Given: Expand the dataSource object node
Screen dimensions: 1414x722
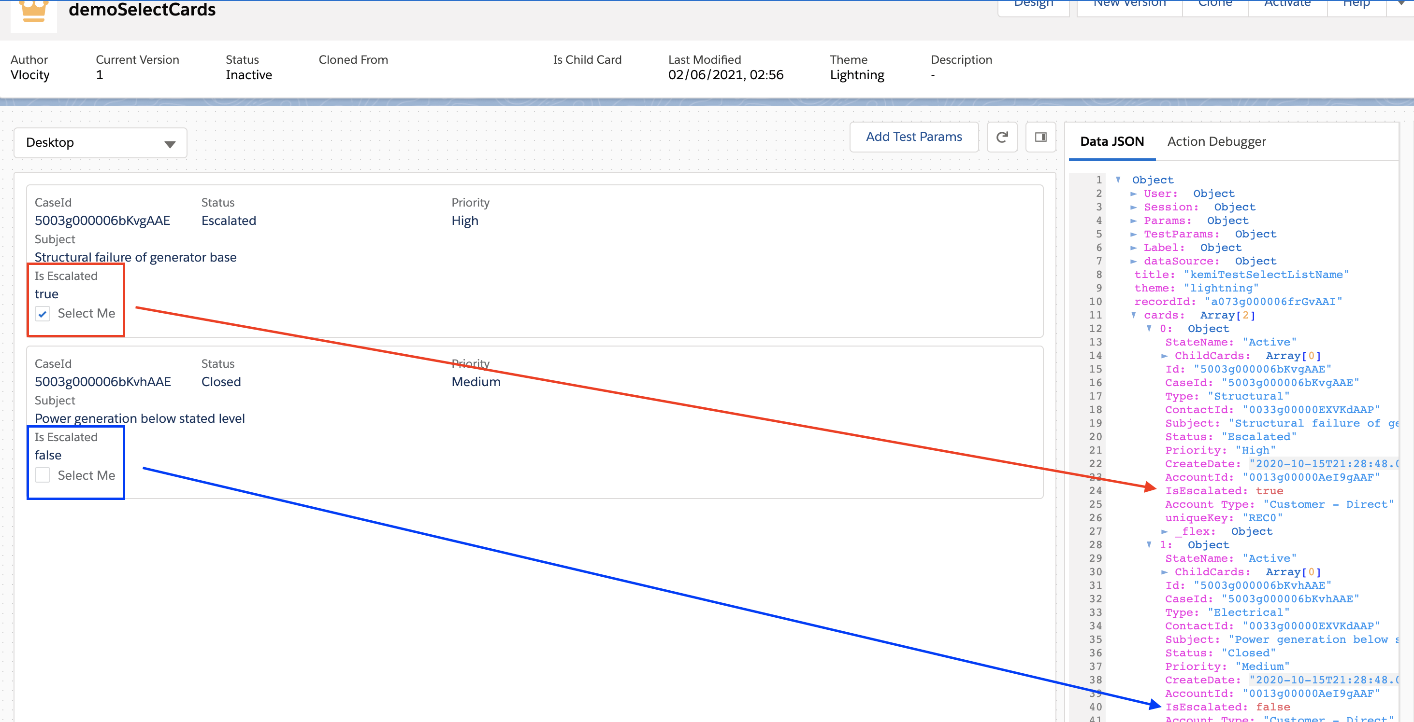Looking at the screenshot, I should [x=1134, y=261].
